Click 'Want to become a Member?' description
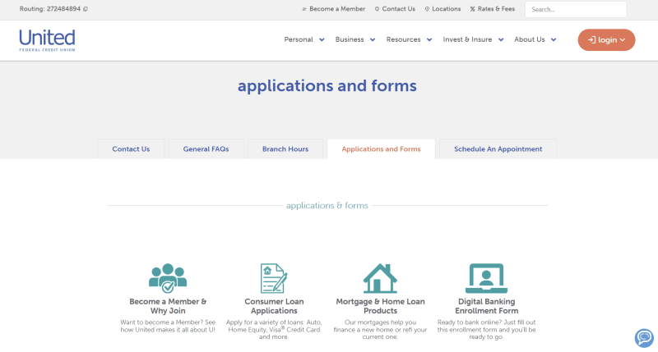The image size is (658, 352). point(168,326)
